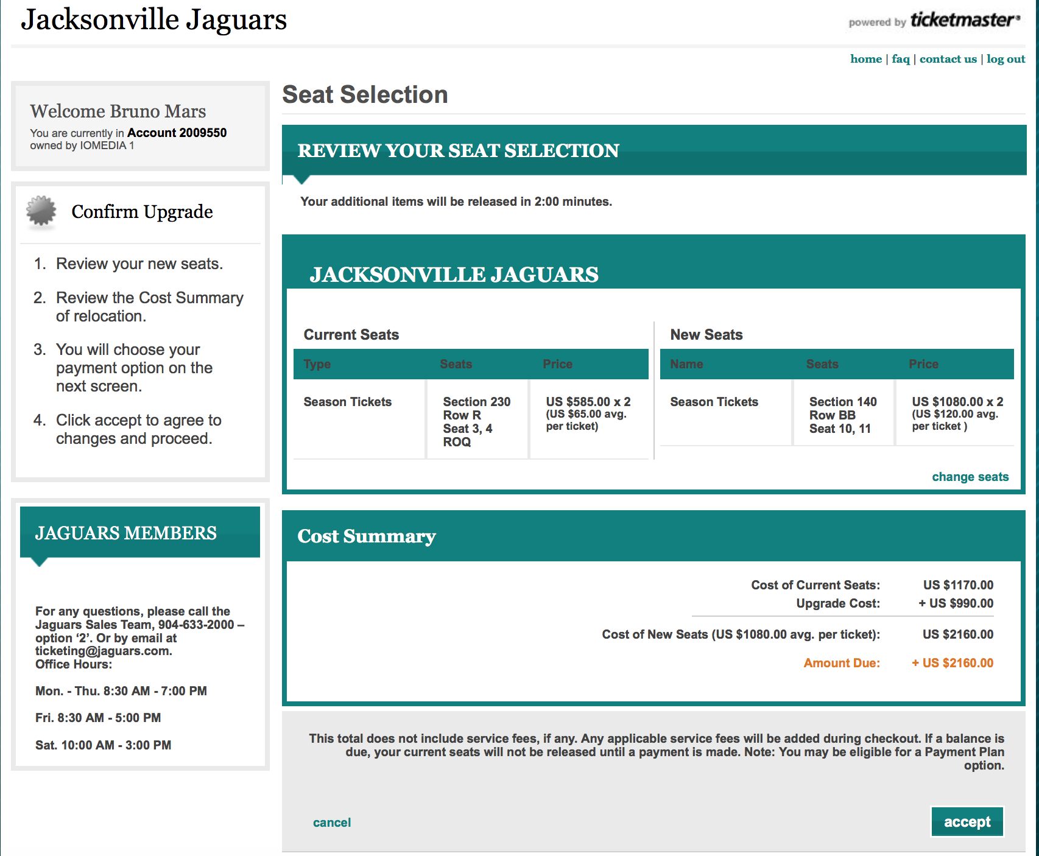The width and height of the screenshot is (1039, 856).
Task: Click the Cost of Current Seats US $1170.00 value
Action: (958, 585)
